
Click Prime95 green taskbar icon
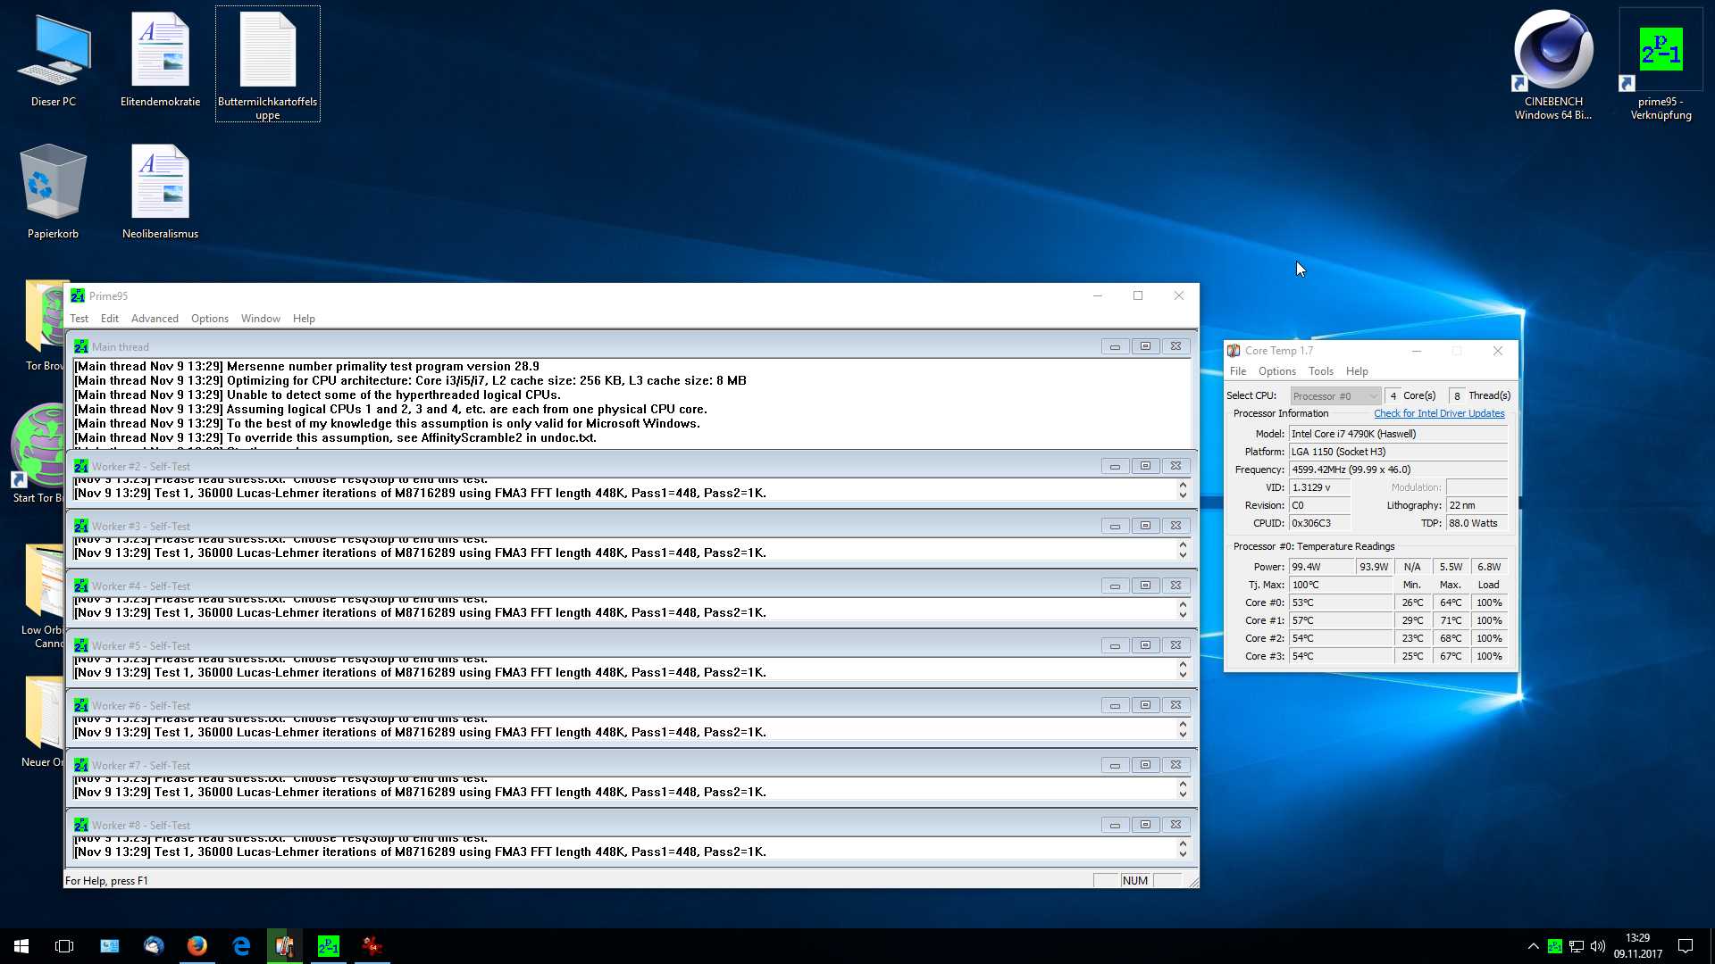(x=328, y=945)
